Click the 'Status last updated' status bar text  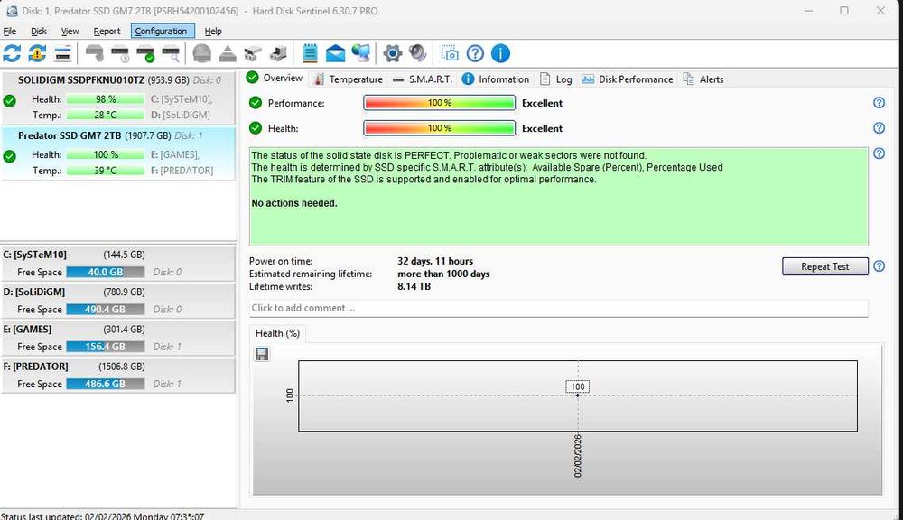click(x=103, y=516)
